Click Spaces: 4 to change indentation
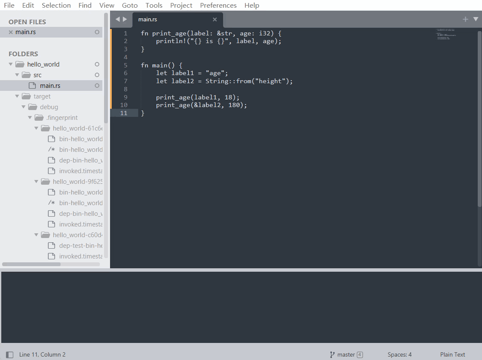The height and width of the screenshot is (360, 482). 399,354
